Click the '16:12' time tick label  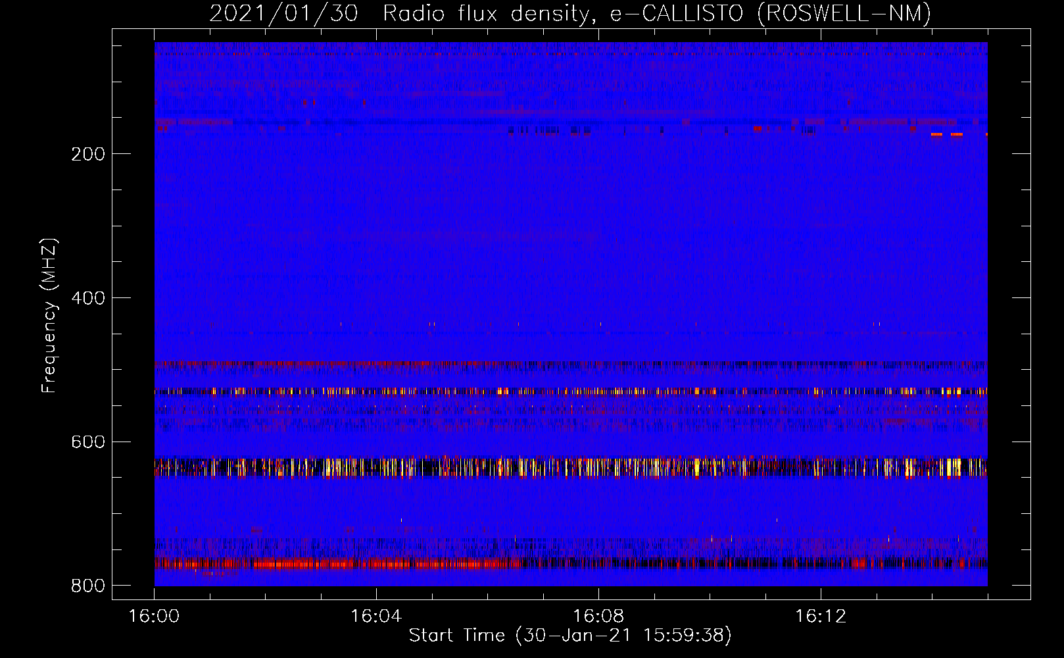[821, 617]
